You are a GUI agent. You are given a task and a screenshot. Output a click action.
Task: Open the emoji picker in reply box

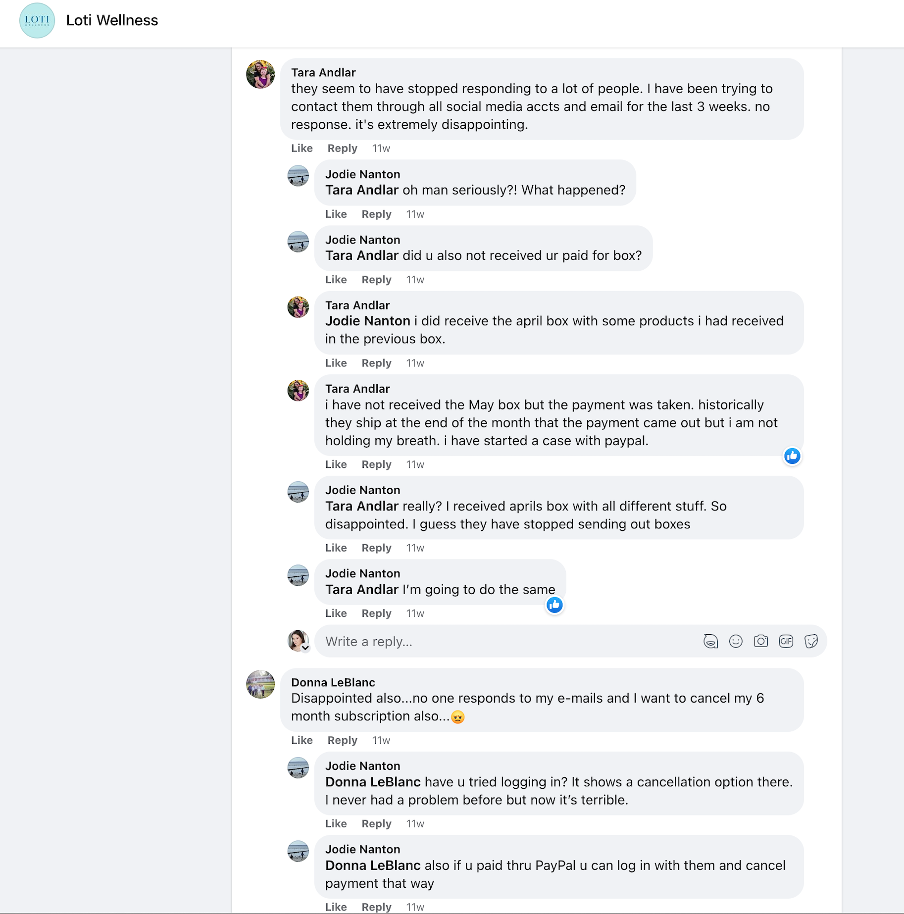(x=736, y=642)
